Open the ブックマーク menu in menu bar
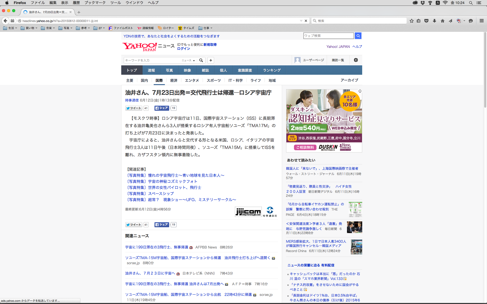This screenshot has height=304, width=487. [x=95, y=3]
